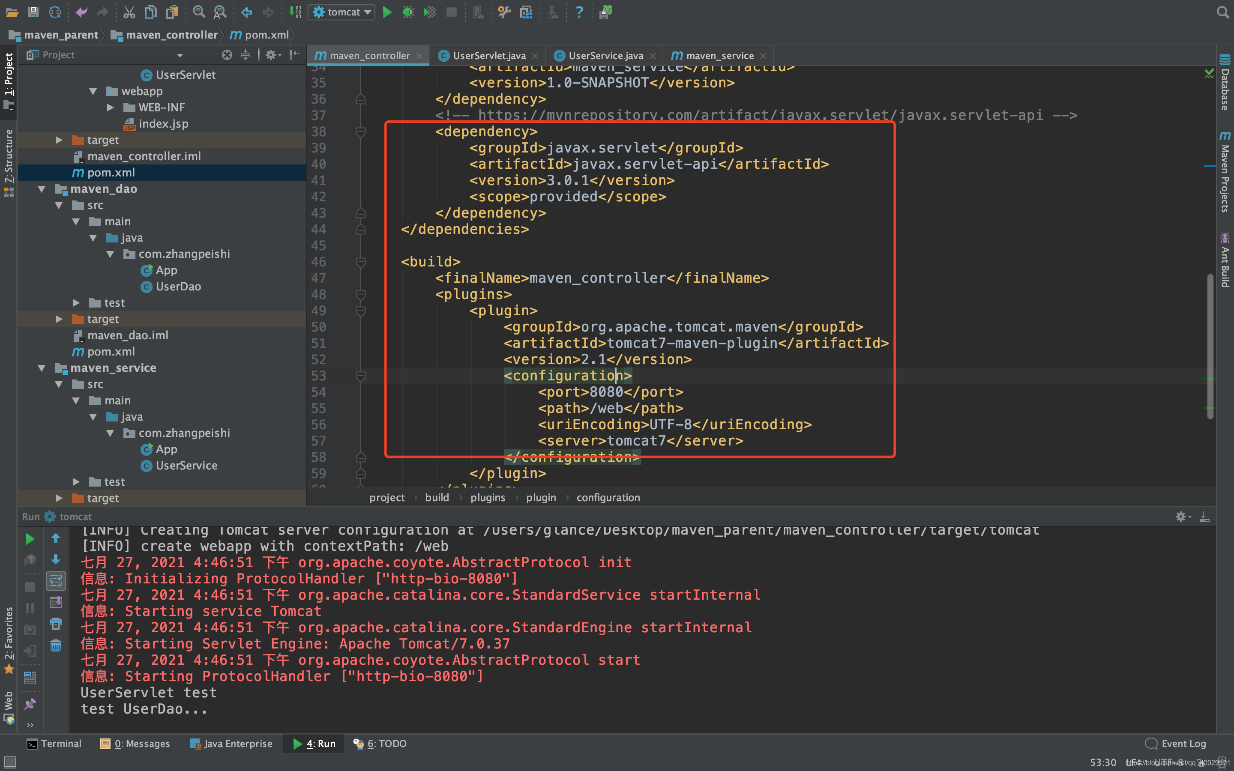Screen dimensions: 1234x771
Task: Select maven_controller.iml in the project tree
Action: point(144,156)
